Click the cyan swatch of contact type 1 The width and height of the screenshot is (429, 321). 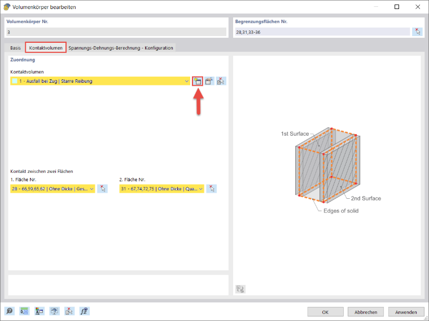click(15, 81)
